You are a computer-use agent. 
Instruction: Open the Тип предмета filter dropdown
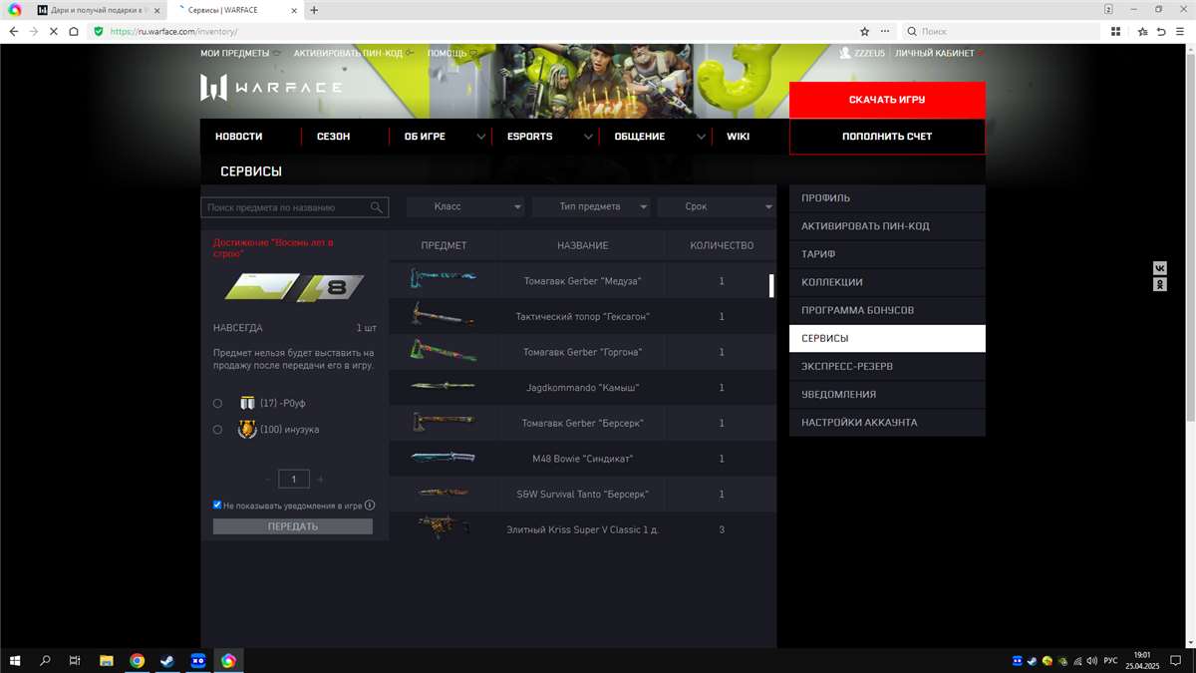click(x=591, y=207)
